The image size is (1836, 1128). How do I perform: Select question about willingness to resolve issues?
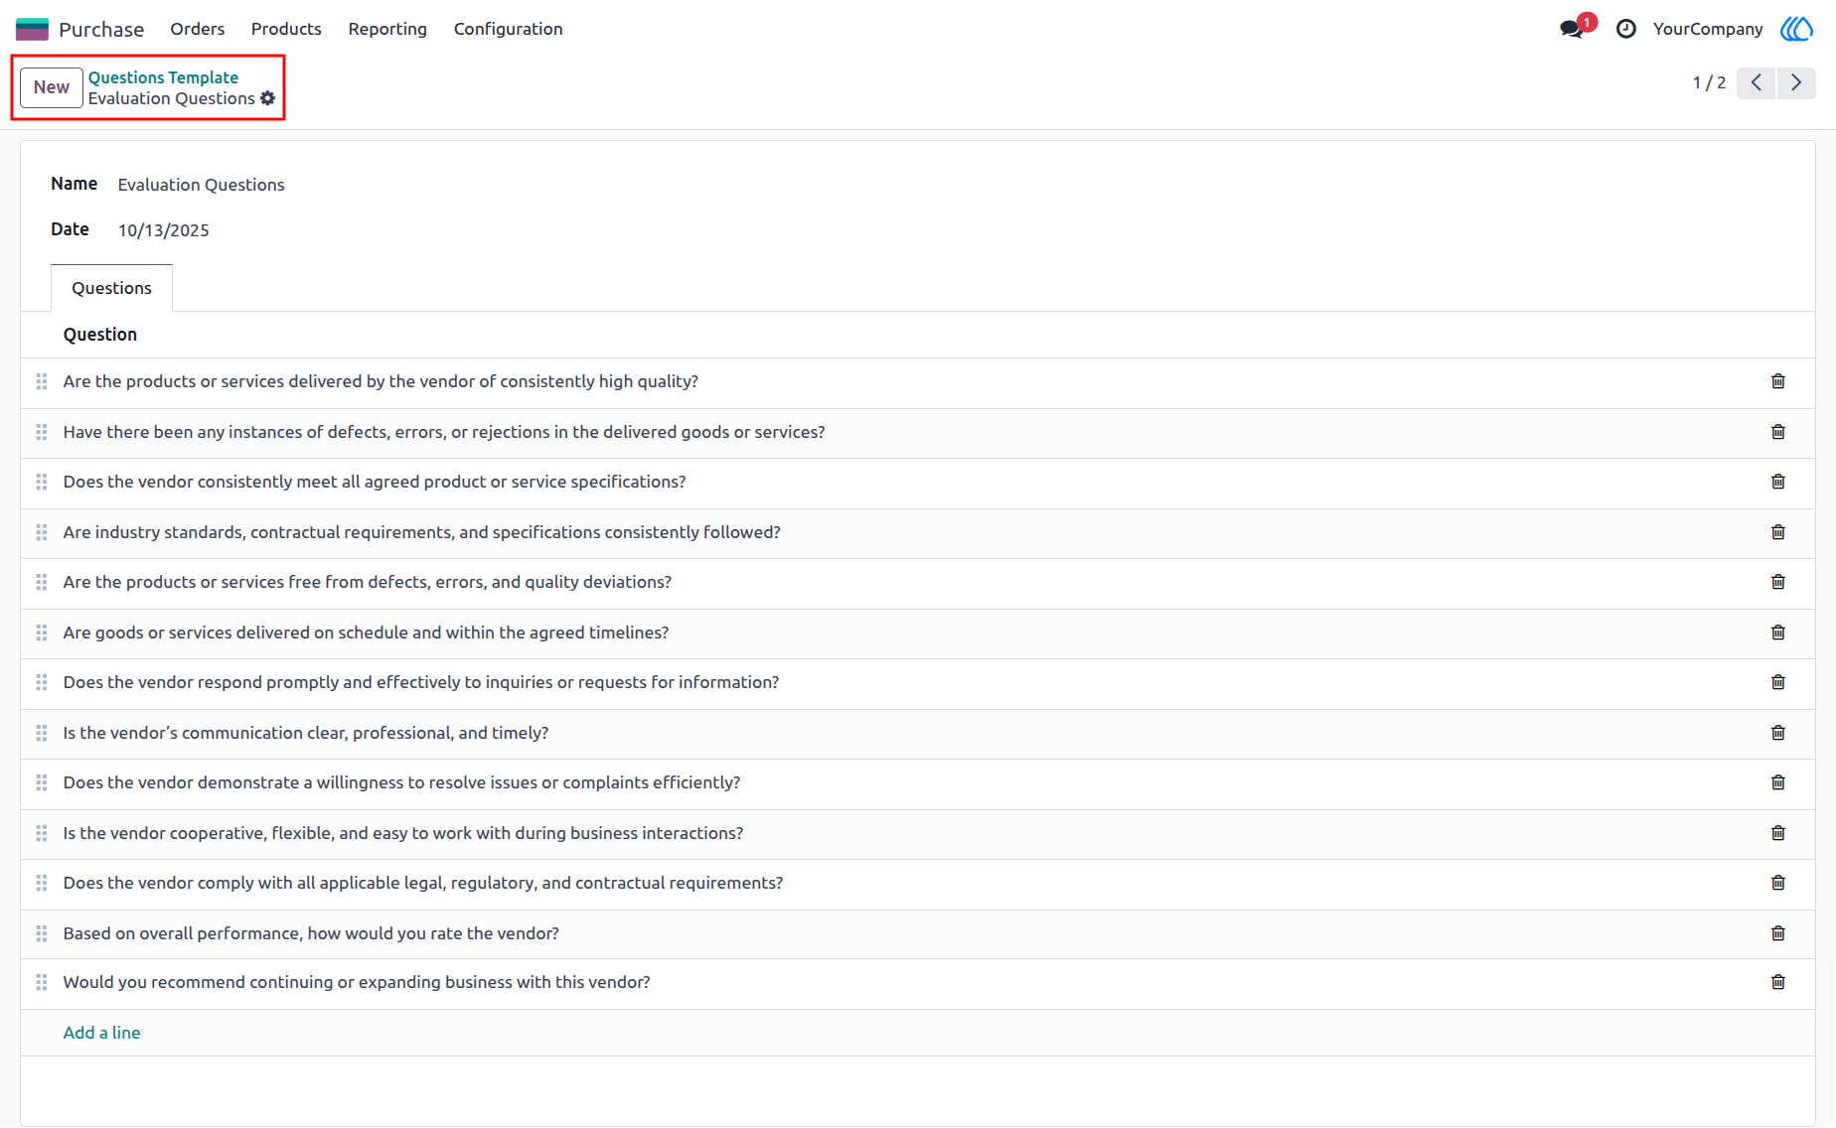click(x=401, y=782)
